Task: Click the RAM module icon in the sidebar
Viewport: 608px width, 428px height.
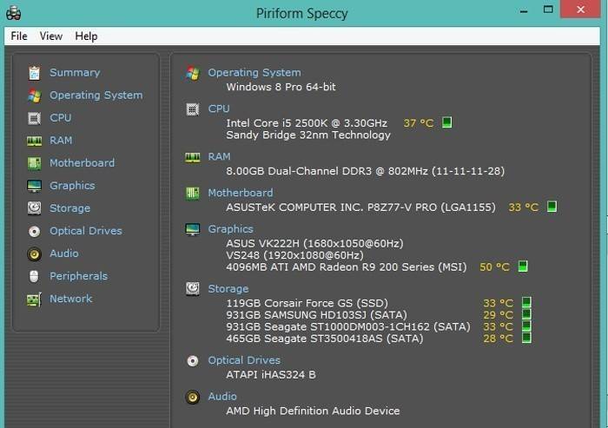Action: click(x=34, y=141)
